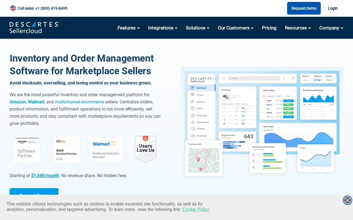Screen dimensions: 353x220
Task: Click the Walmart Preferred Solution Provider badge
Action: (106, 150)
